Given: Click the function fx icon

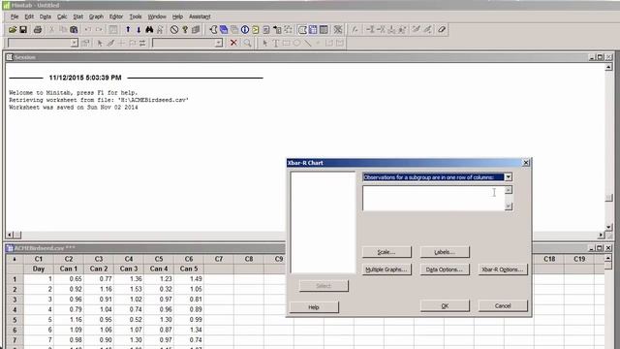Looking at the screenshot, I should [x=355, y=30].
